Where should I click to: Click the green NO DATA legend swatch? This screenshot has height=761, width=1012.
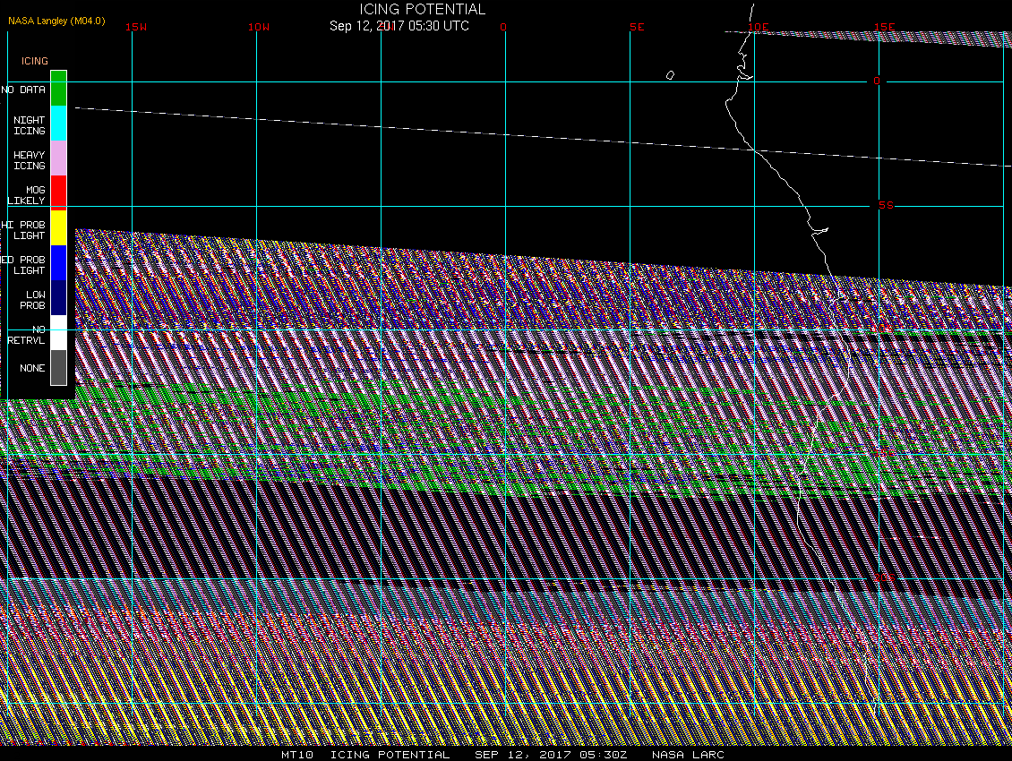(x=59, y=89)
